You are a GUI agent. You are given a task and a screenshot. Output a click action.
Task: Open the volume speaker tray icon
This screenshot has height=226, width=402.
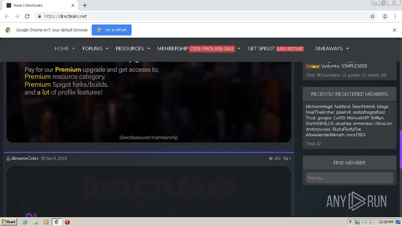tap(364, 222)
